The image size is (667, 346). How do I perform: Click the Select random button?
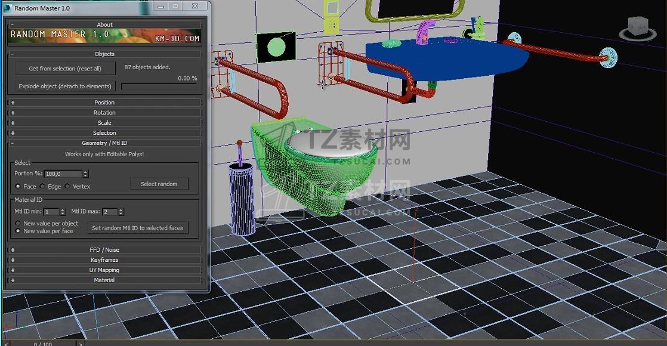159,184
